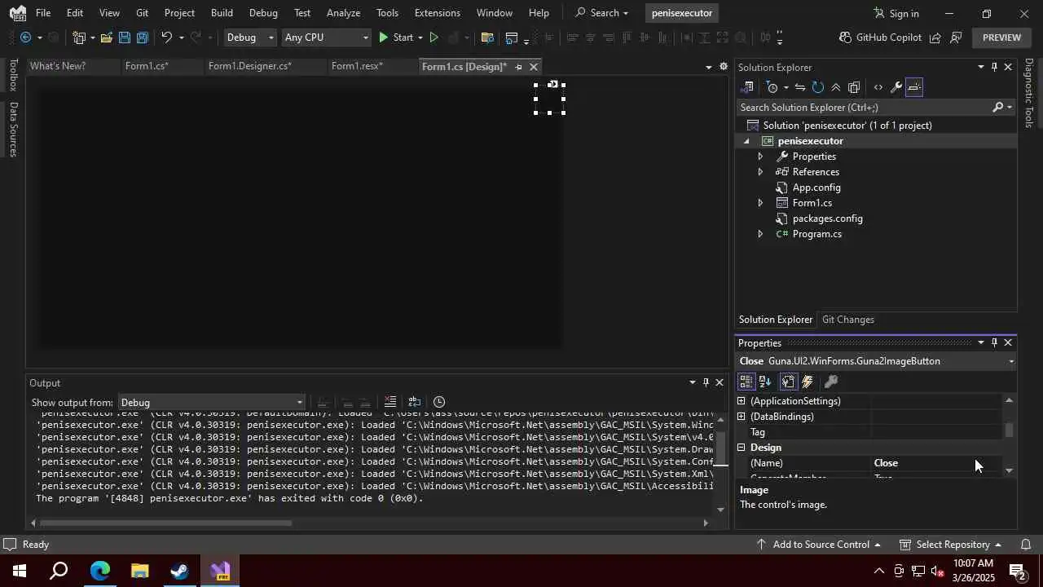Click Add to Source Control
The image size is (1043, 587).
[818, 545]
